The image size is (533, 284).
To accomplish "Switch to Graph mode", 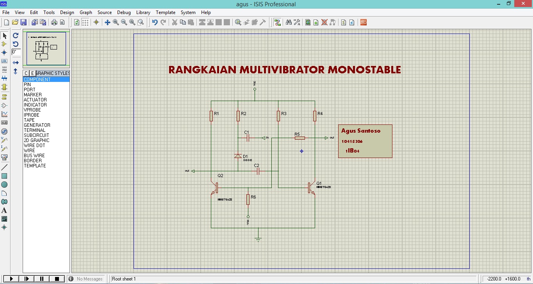I will (4, 114).
